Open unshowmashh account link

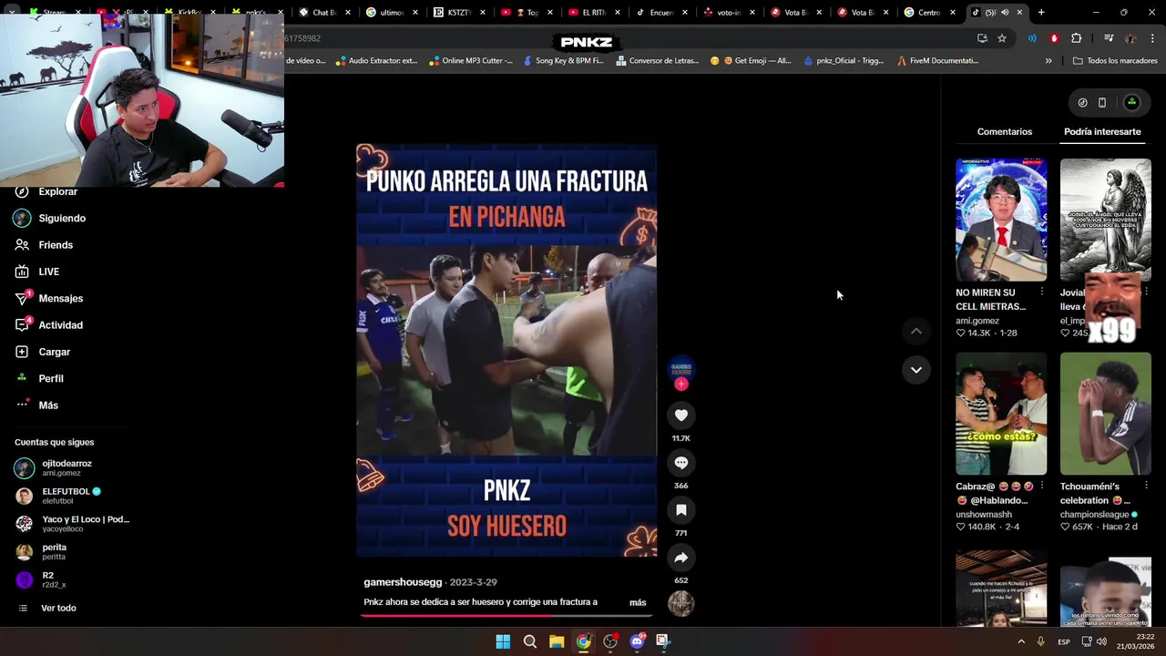pyautogui.click(x=984, y=515)
